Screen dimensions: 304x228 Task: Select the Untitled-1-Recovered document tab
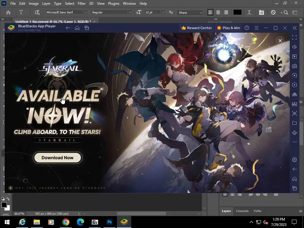[53, 21]
